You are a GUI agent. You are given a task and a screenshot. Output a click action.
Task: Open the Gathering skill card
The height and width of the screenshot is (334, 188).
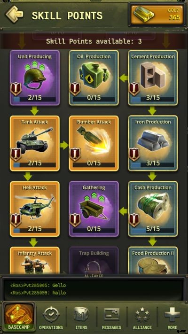(x=94, y=209)
